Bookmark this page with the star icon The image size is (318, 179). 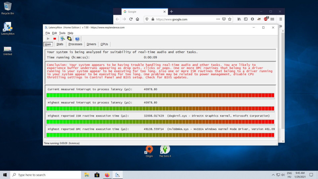click(x=230, y=19)
